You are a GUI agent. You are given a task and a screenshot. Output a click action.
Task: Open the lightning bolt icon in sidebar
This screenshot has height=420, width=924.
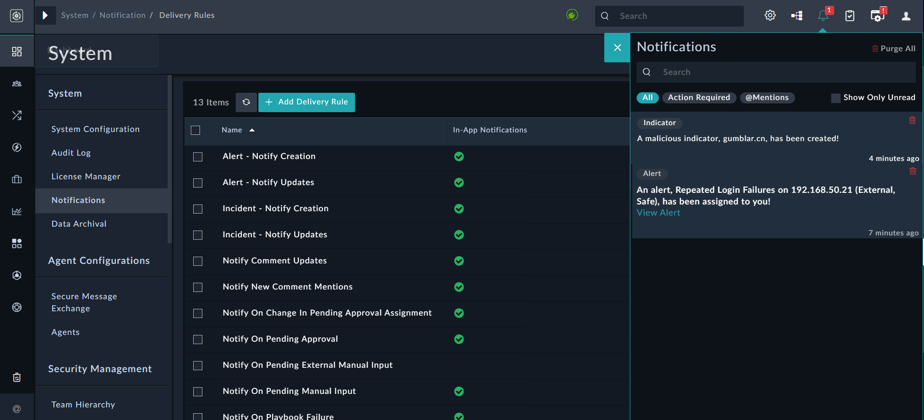[x=17, y=147]
